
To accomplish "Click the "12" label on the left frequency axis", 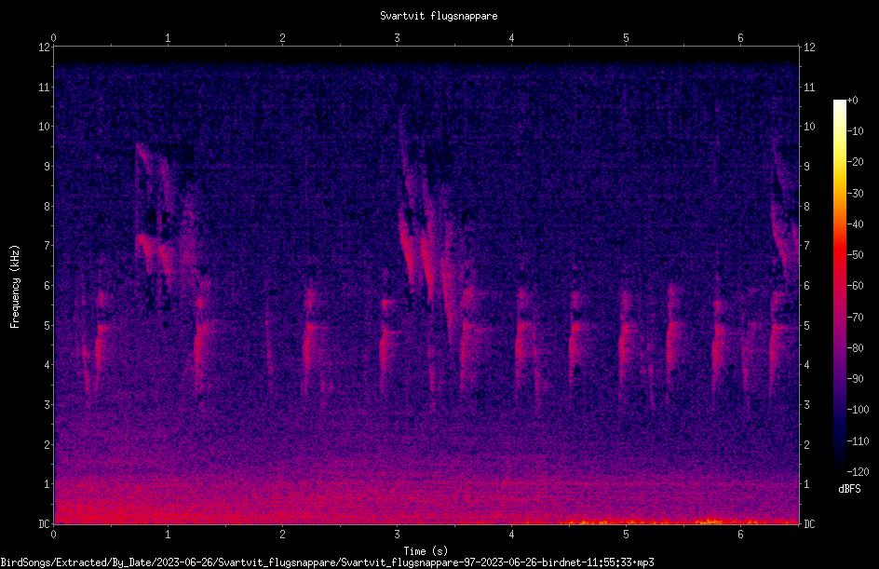I will [x=44, y=47].
